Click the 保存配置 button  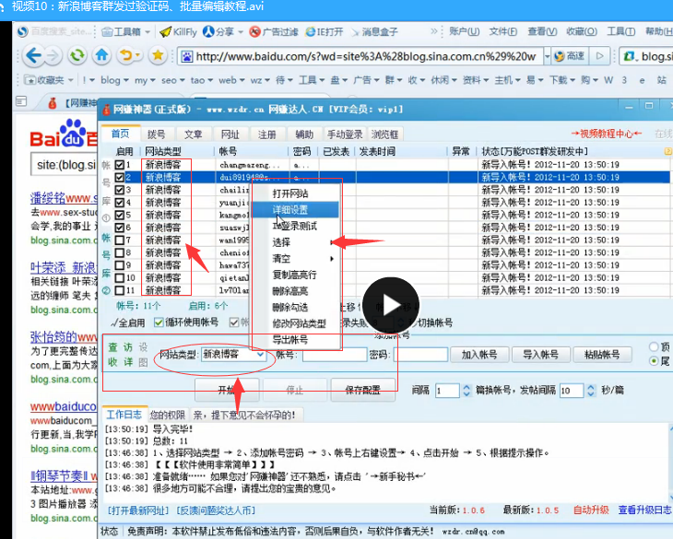362,390
